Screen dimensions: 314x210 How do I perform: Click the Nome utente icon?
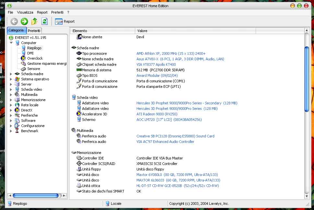tap(79, 37)
